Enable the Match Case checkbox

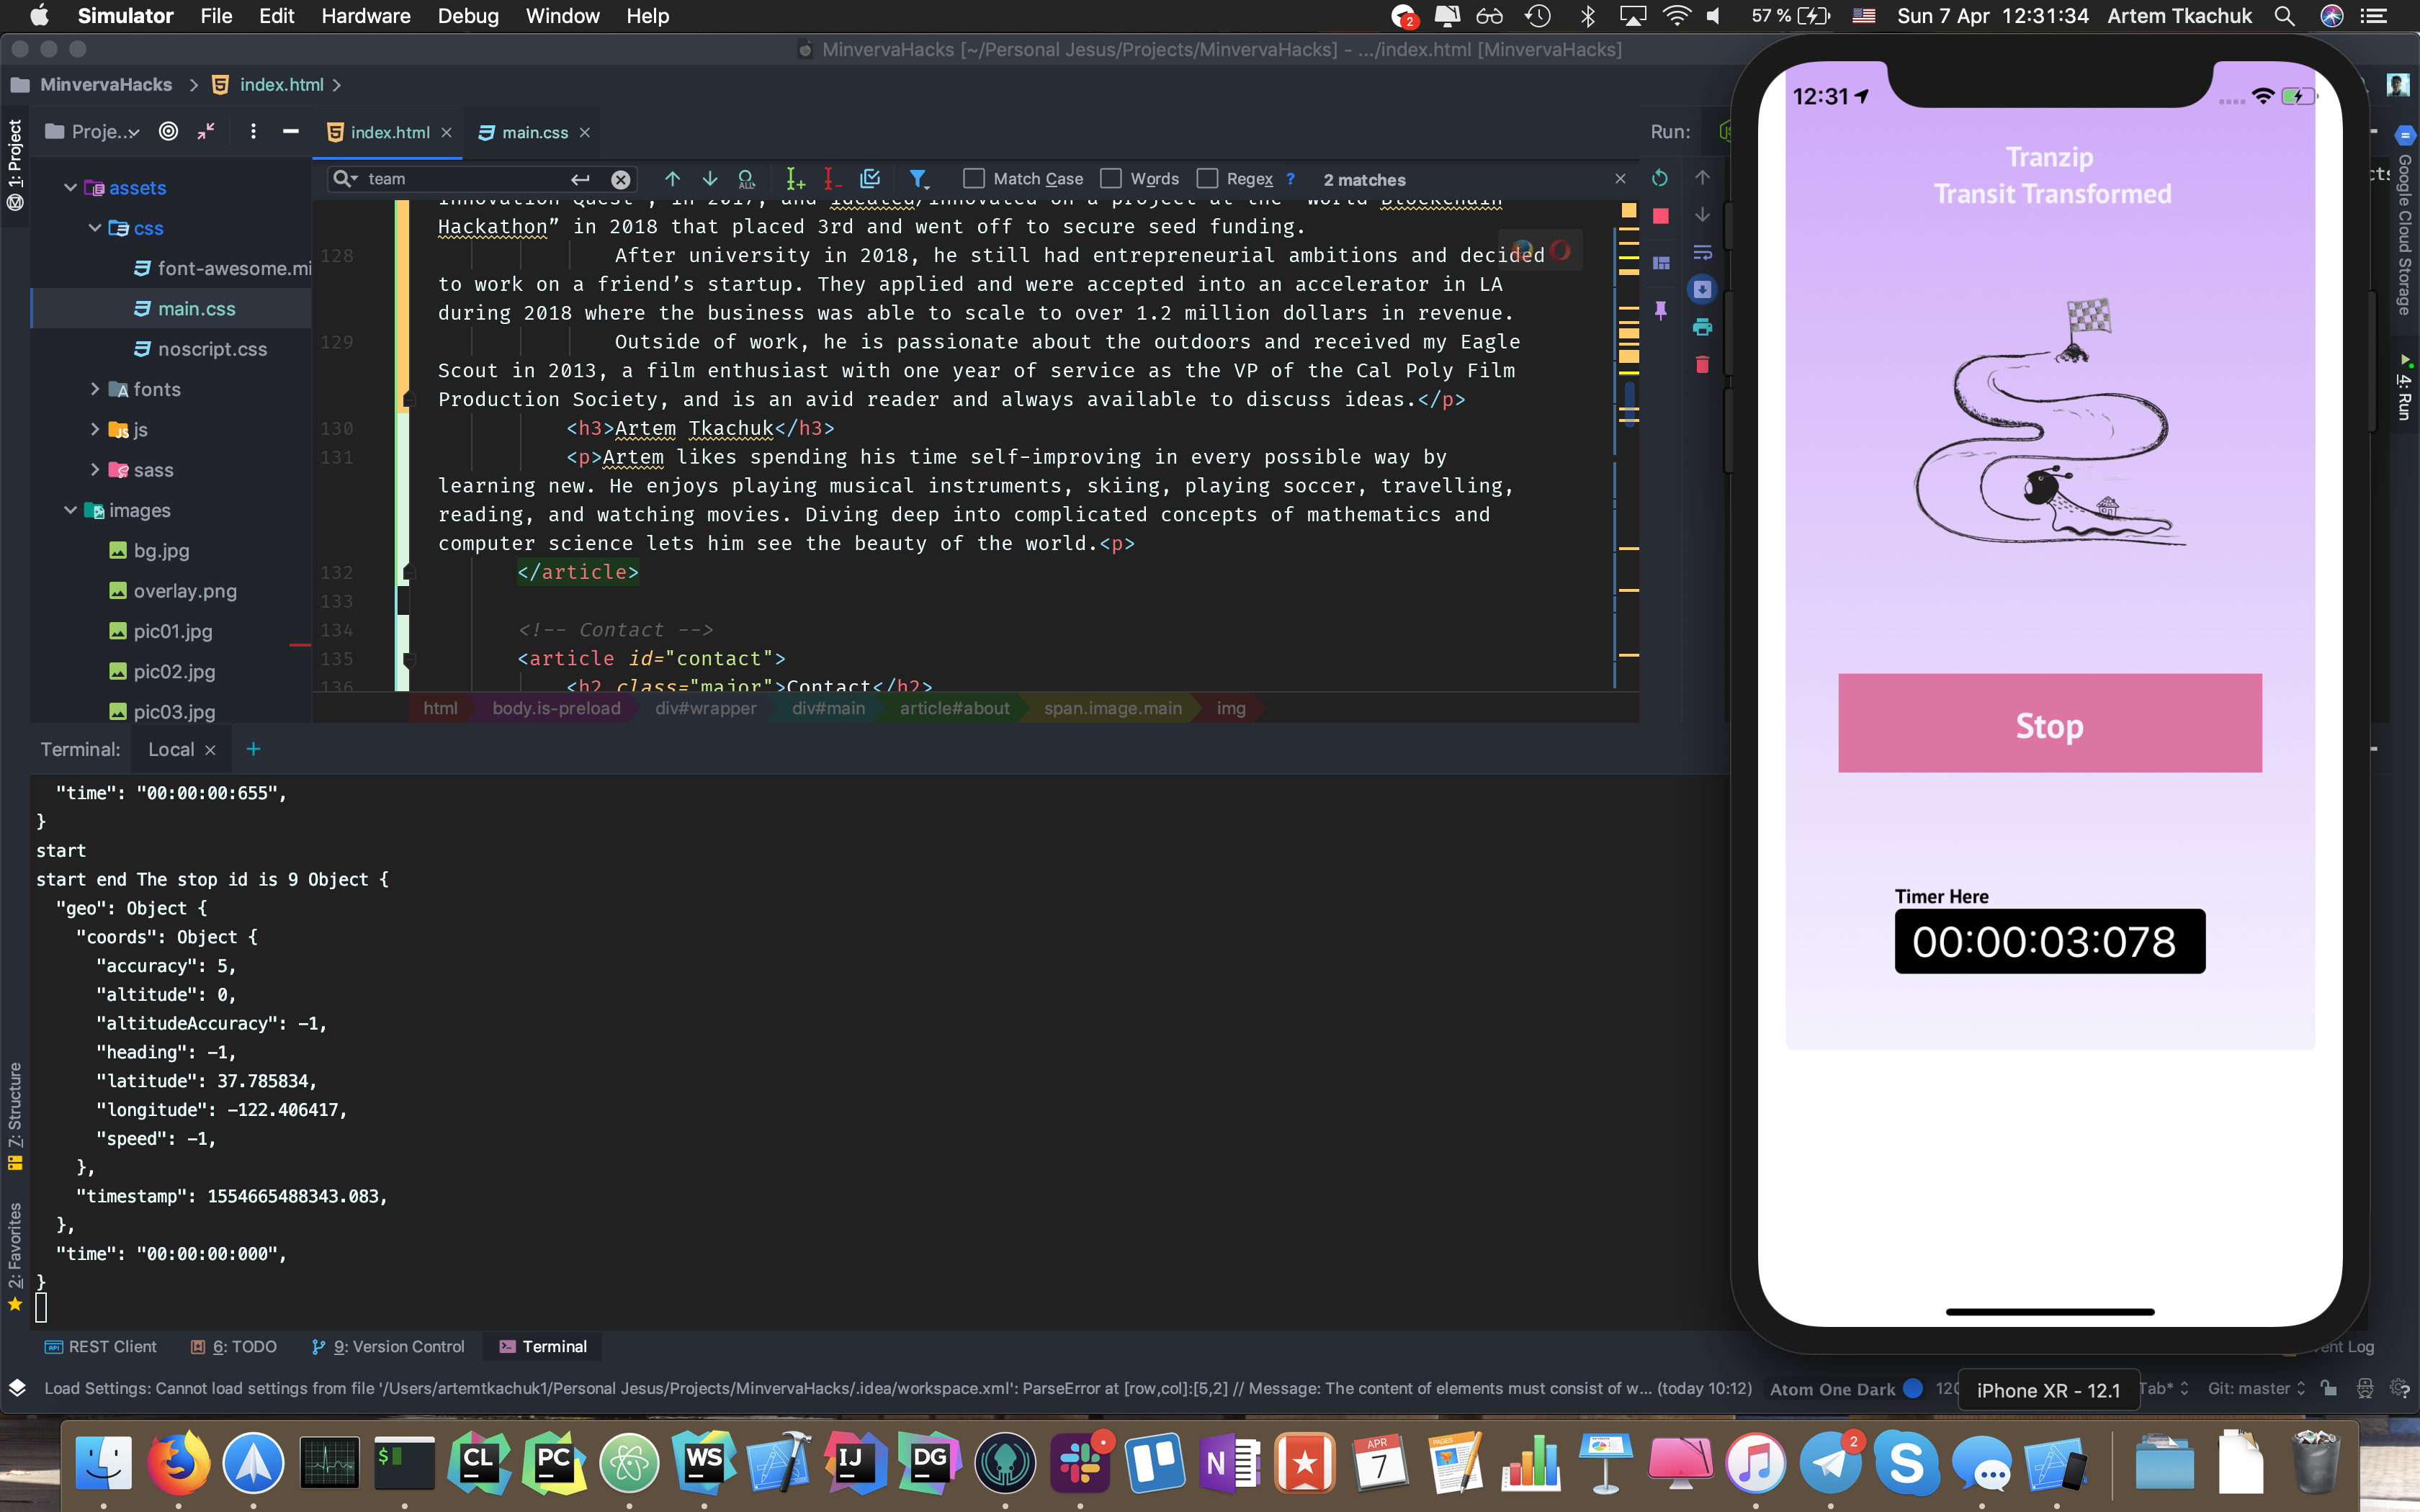point(973,179)
